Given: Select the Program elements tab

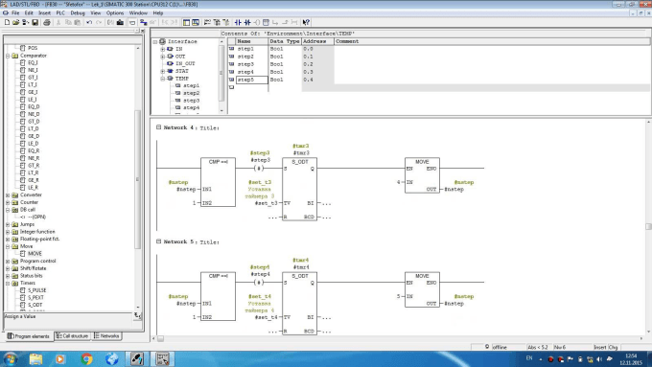Looking at the screenshot, I should 29,336.
